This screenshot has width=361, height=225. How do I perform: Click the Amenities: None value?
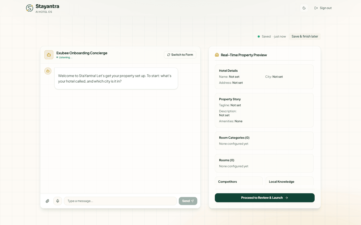pos(238,121)
